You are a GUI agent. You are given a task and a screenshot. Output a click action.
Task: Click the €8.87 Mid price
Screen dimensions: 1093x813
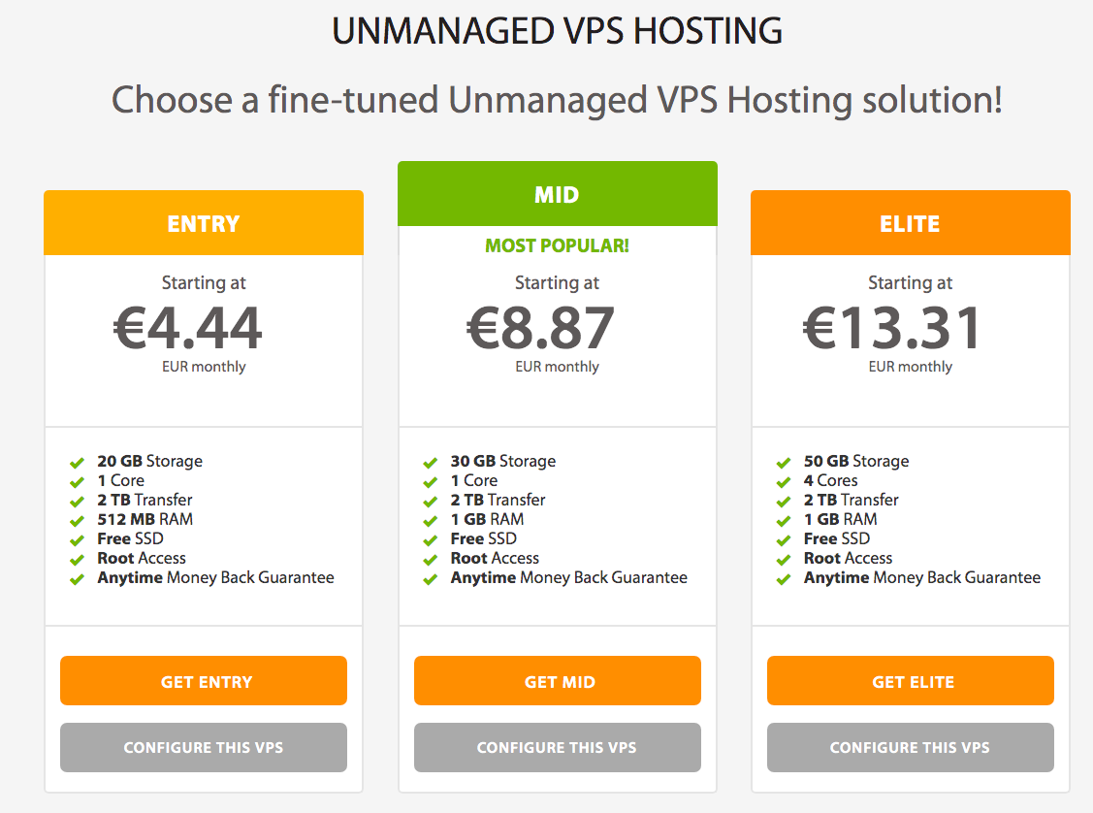(540, 328)
